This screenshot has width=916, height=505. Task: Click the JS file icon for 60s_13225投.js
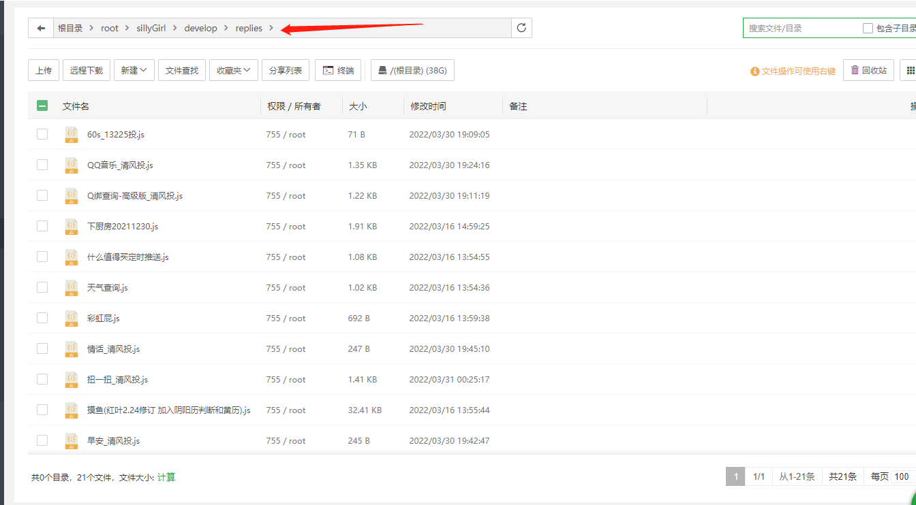pos(72,135)
